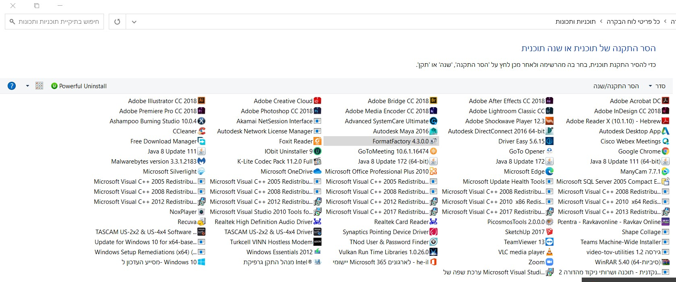Screen dimensions: 676x282
Task: Click the Microsoft OneDrive cloud icon
Action: coord(317,171)
